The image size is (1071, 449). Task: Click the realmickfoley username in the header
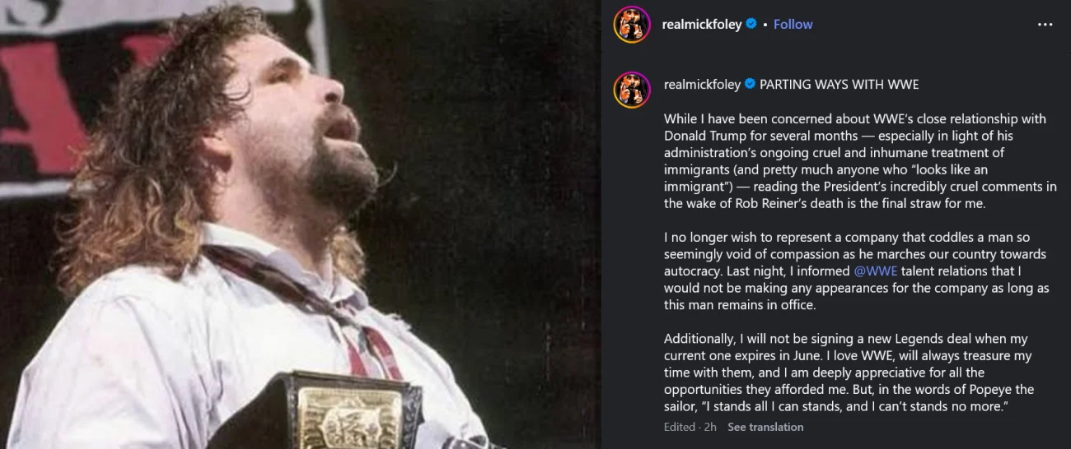[x=701, y=25]
